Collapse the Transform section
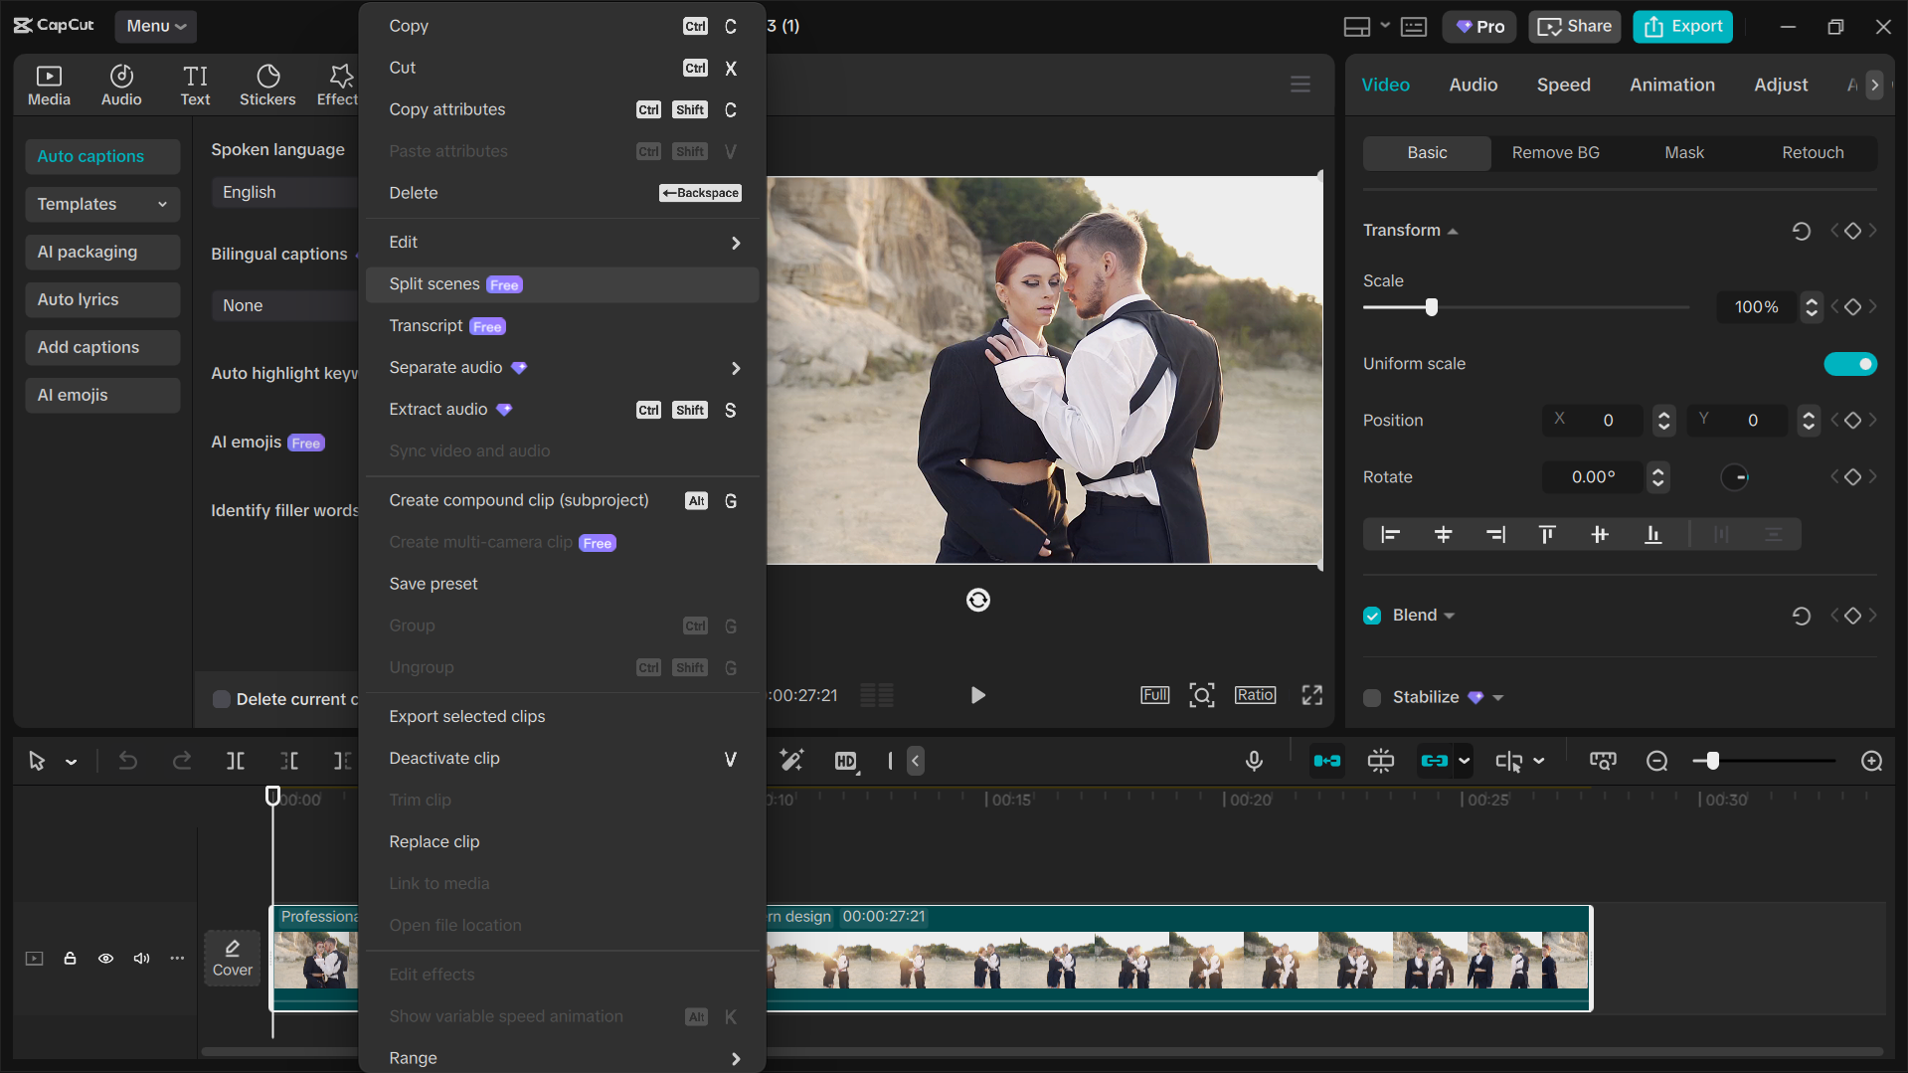The image size is (1908, 1073). pos(1453,230)
